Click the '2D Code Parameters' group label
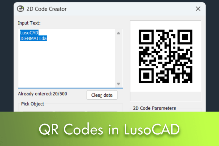This screenshot has width=219, height=146. pos(154,108)
